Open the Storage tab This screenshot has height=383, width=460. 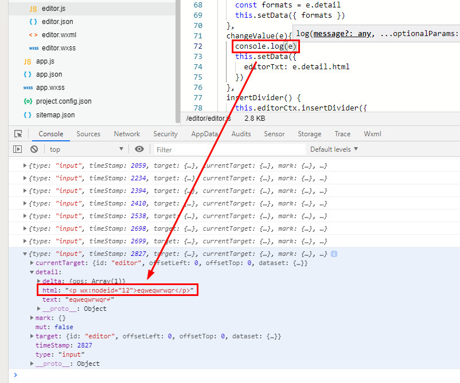tap(310, 134)
